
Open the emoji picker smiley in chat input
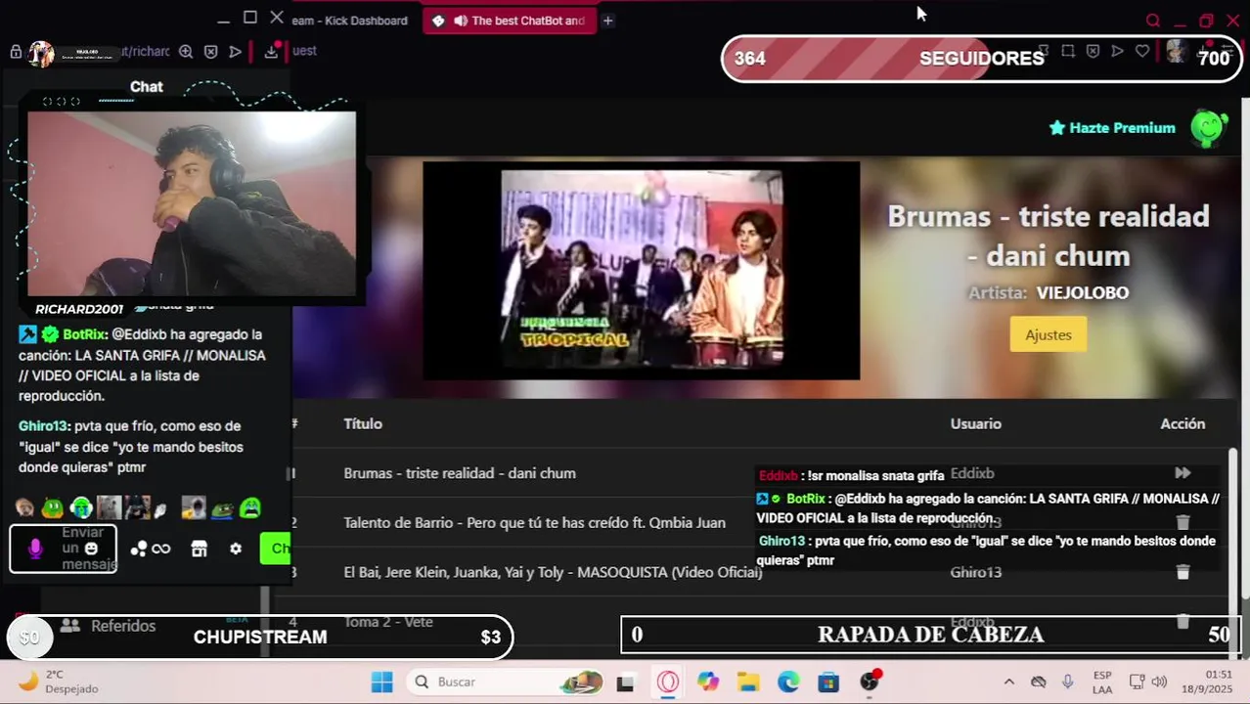click(x=91, y=549)
